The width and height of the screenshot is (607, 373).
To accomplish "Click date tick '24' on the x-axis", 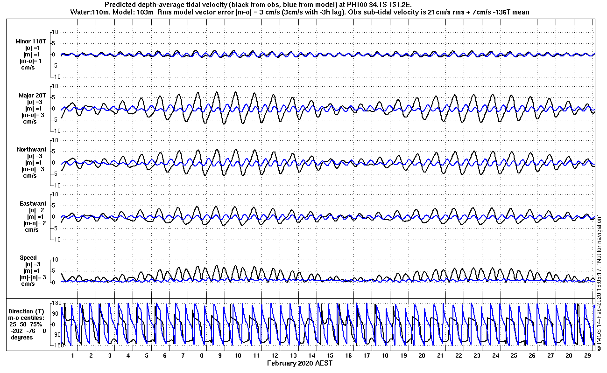I will pyautogui.click(x=495, y=356).
